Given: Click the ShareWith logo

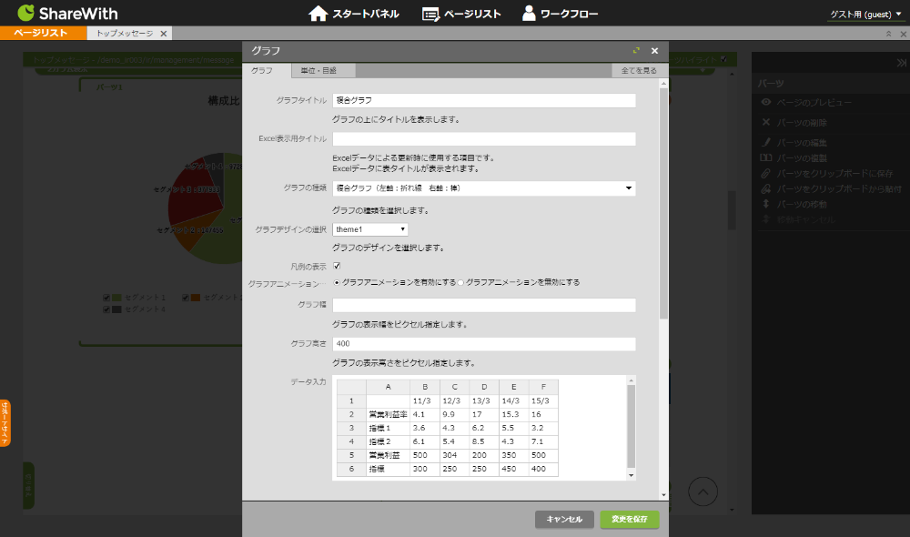Looking at the screenshot, I should pos(67,14).
